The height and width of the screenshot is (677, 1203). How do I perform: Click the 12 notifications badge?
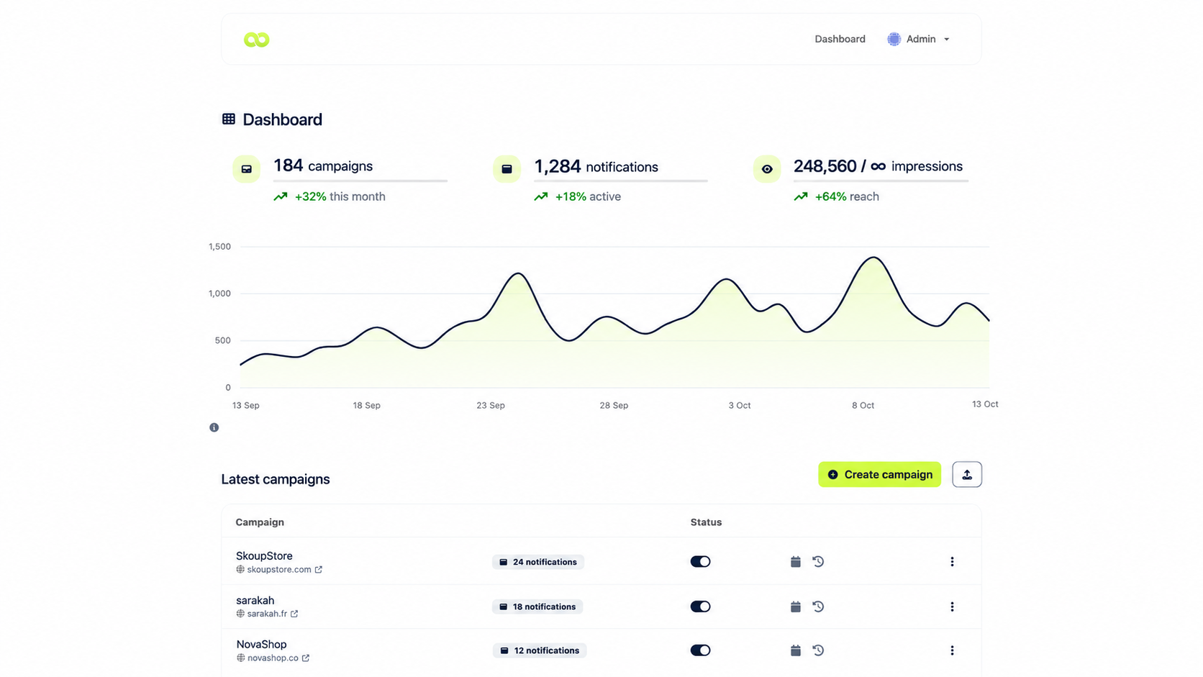540,650
